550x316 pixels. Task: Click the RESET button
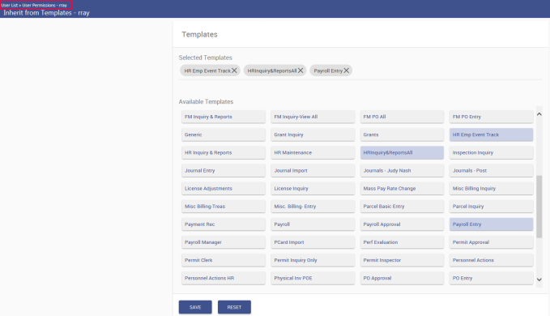click(234, 307)
